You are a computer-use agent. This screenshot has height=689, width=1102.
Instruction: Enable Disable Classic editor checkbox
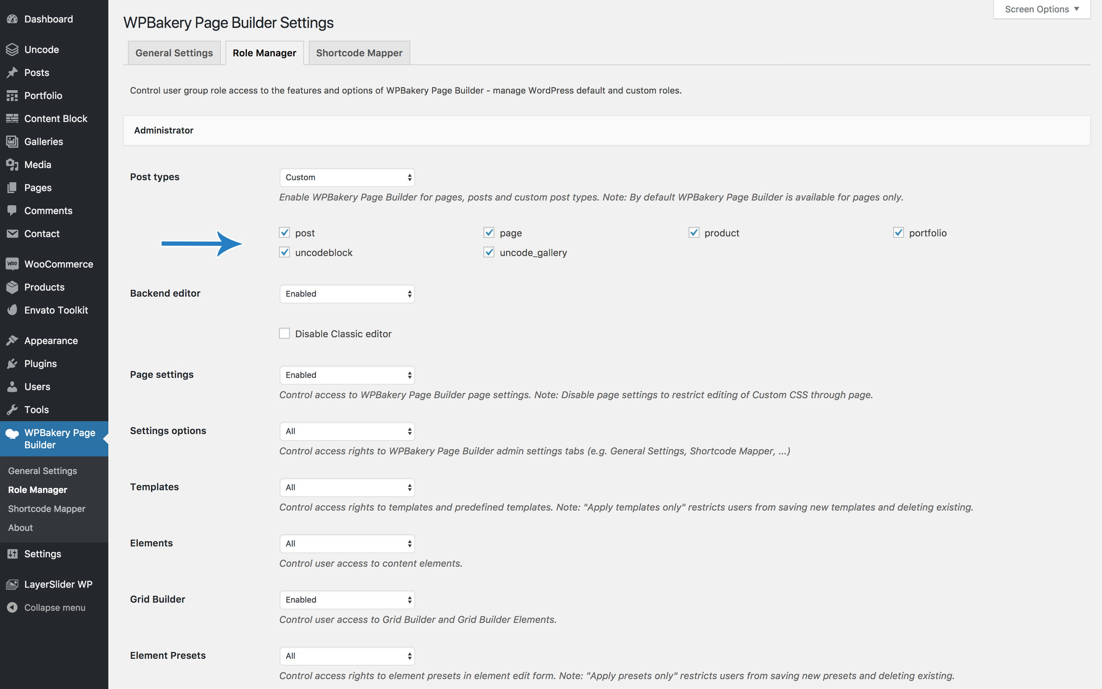pyautogui.click(x=284, y=334)
